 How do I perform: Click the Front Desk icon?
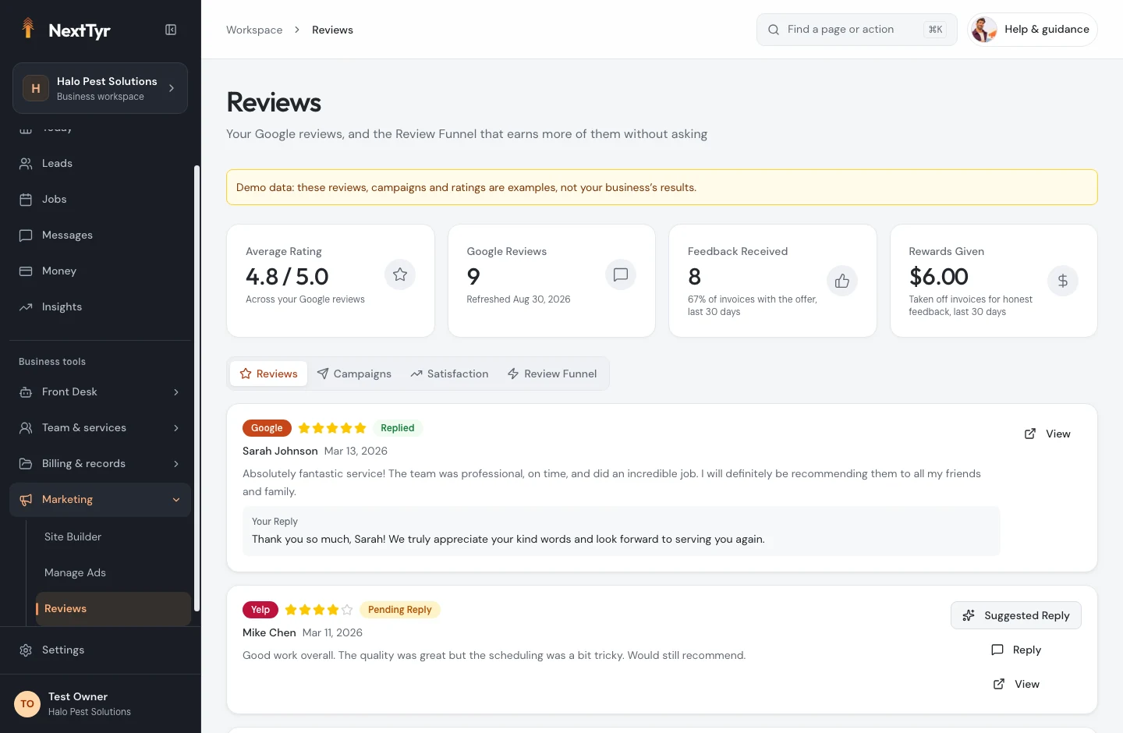pyautogui.click(x=26, y=392)
